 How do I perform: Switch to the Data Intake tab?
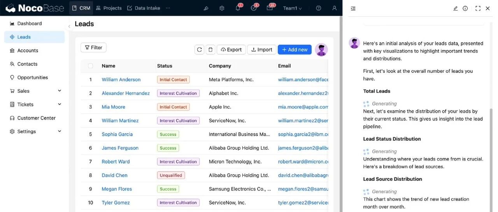[144, 8]
